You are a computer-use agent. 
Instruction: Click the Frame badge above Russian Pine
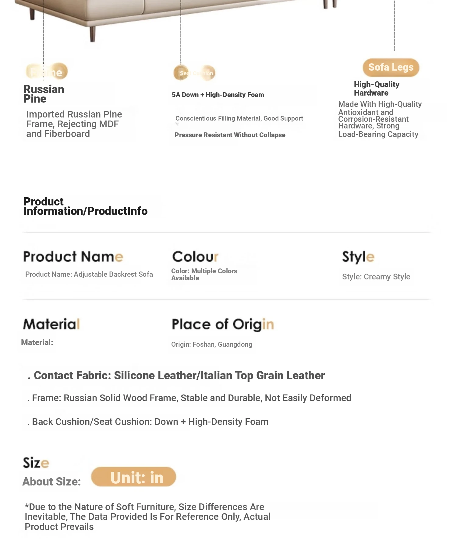pyautogui.click(x=47, y=72)
